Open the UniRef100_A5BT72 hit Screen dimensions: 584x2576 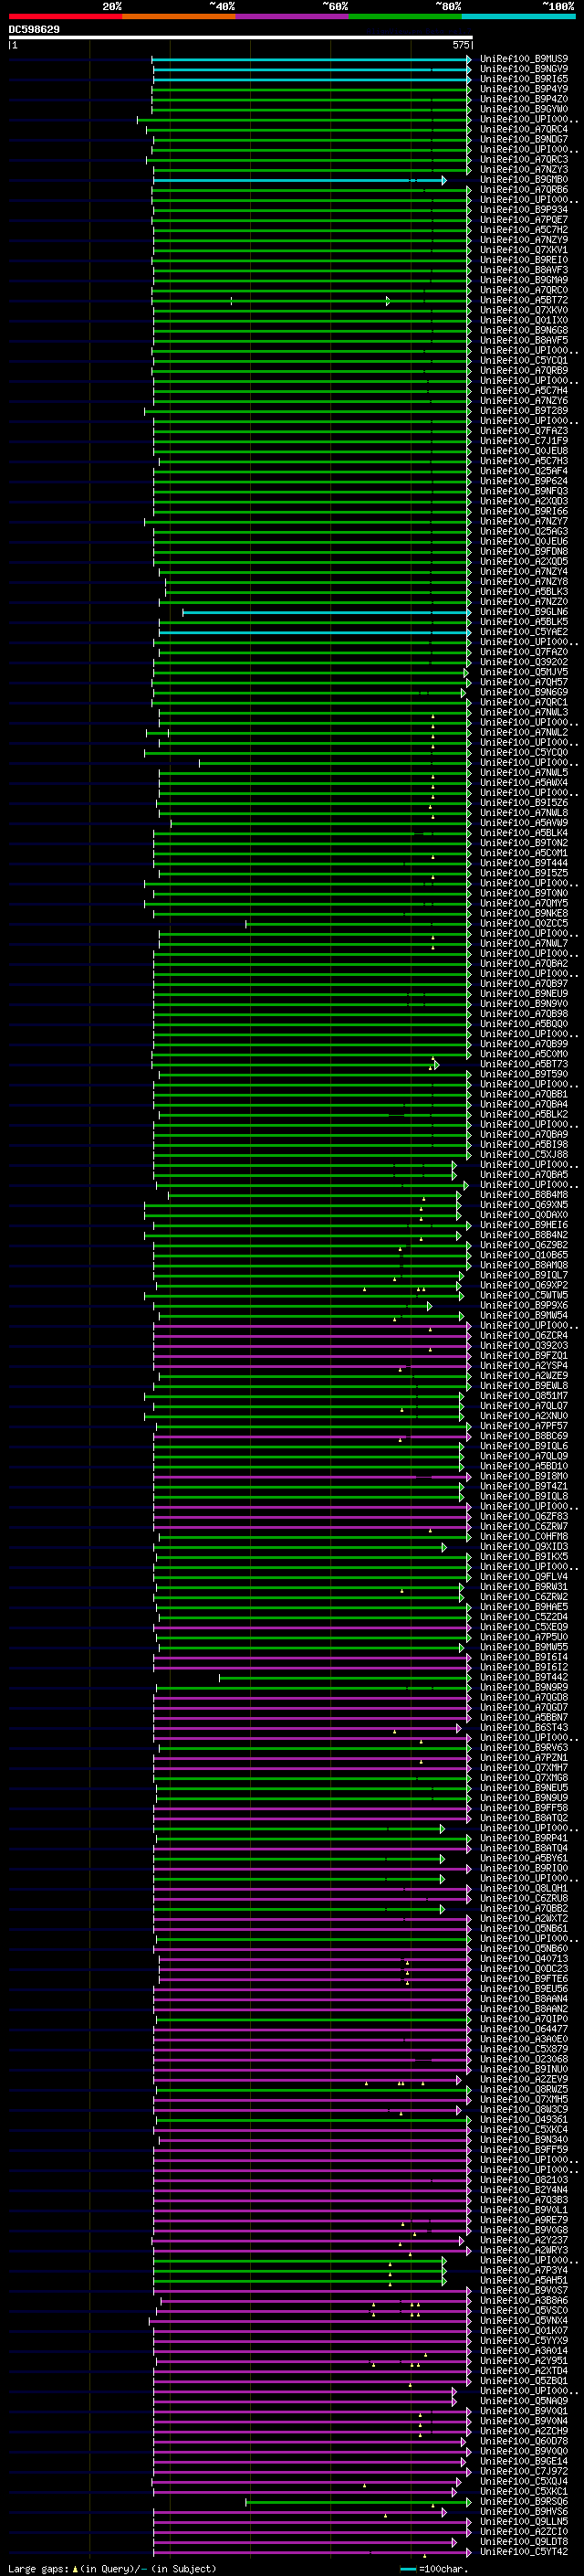pyautogui.click(x=524, y=300)
